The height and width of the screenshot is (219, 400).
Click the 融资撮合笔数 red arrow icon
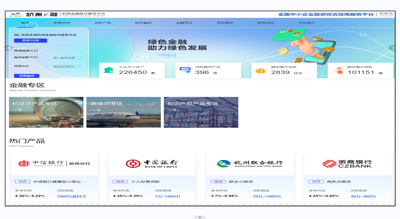(337, 70)
